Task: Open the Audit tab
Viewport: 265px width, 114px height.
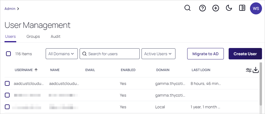Action: coord(55,36)
